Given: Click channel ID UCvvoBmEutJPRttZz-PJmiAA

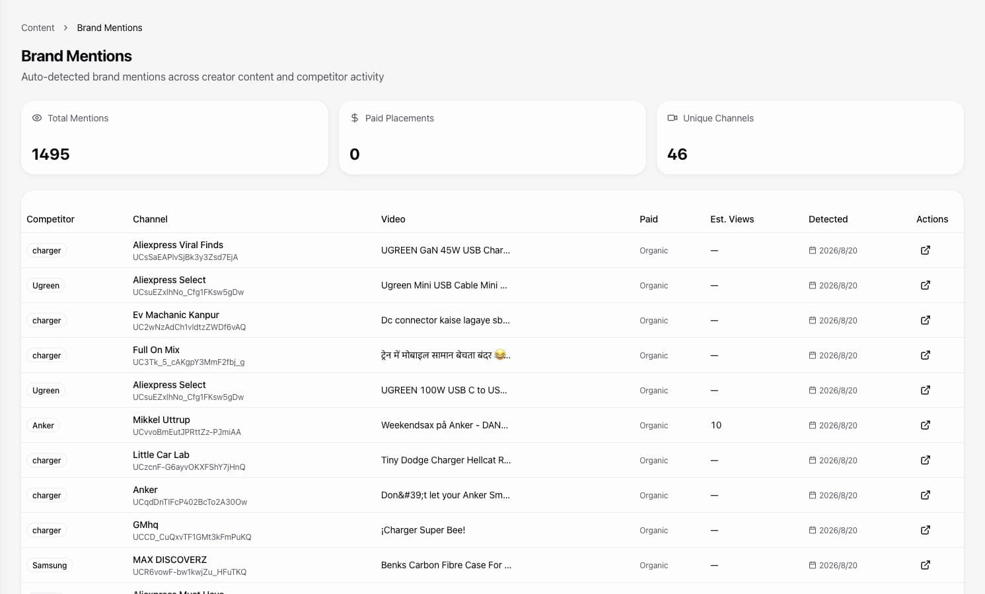Looking at the screenshot, I should point(187,432).
